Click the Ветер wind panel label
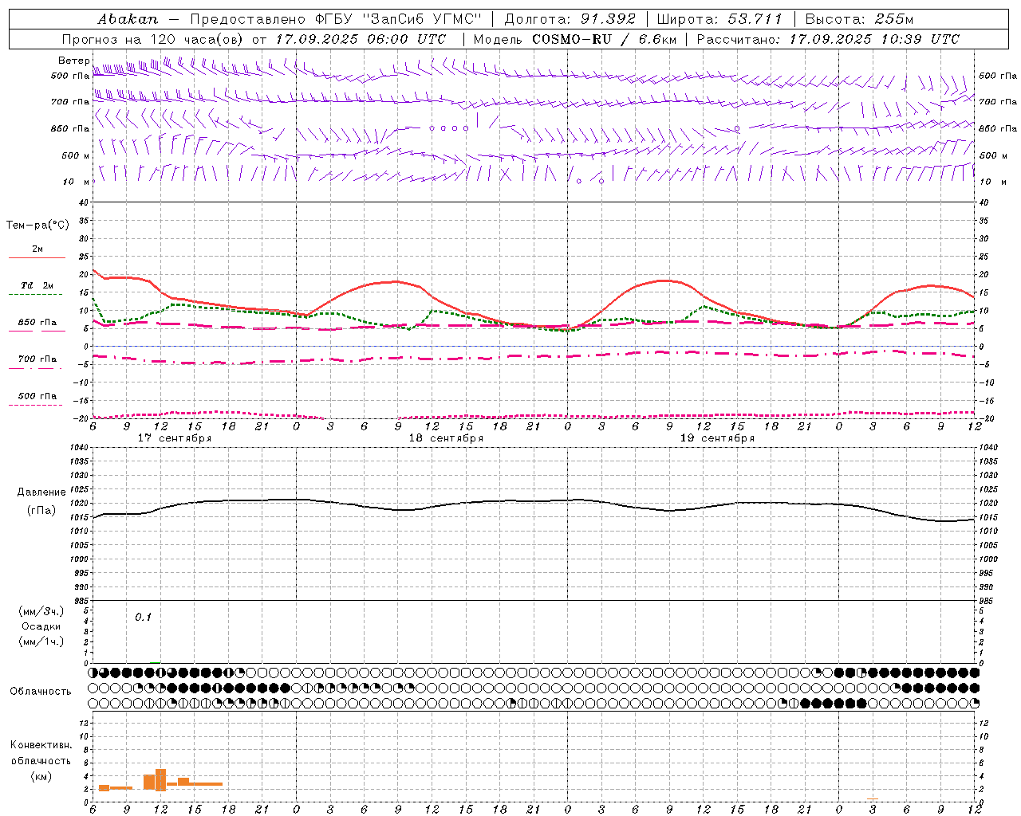 click(x=73, y=61)
